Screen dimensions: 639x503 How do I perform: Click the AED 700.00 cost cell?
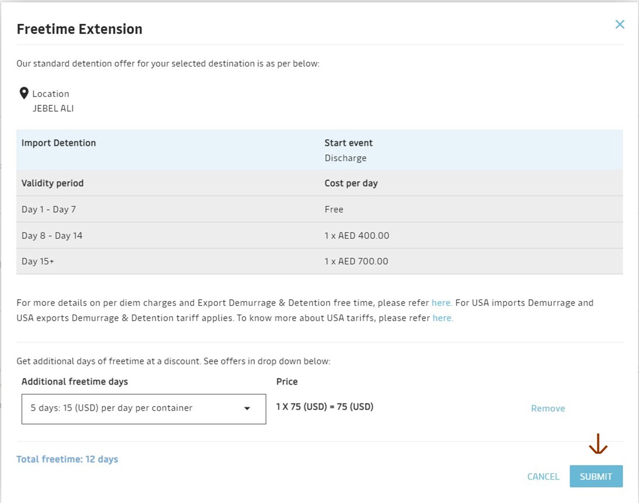(x=356, y=261)
